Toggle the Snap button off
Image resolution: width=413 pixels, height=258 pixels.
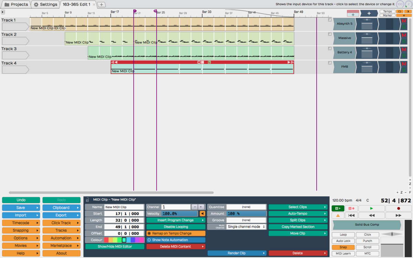pyautogui.click(x=343, y=247)
